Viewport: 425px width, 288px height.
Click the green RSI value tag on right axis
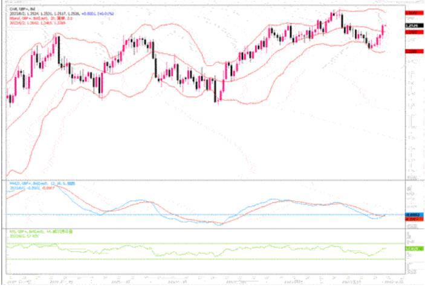point(413,249)
